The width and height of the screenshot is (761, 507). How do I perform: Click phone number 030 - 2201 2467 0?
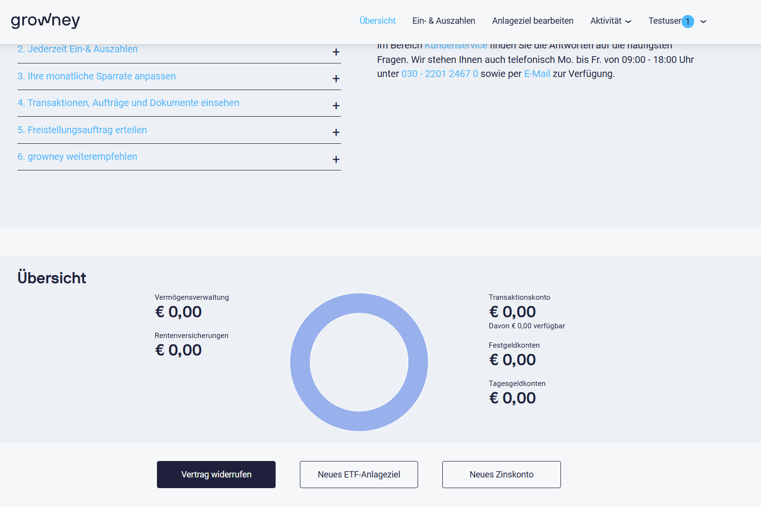tap(440, 74)
